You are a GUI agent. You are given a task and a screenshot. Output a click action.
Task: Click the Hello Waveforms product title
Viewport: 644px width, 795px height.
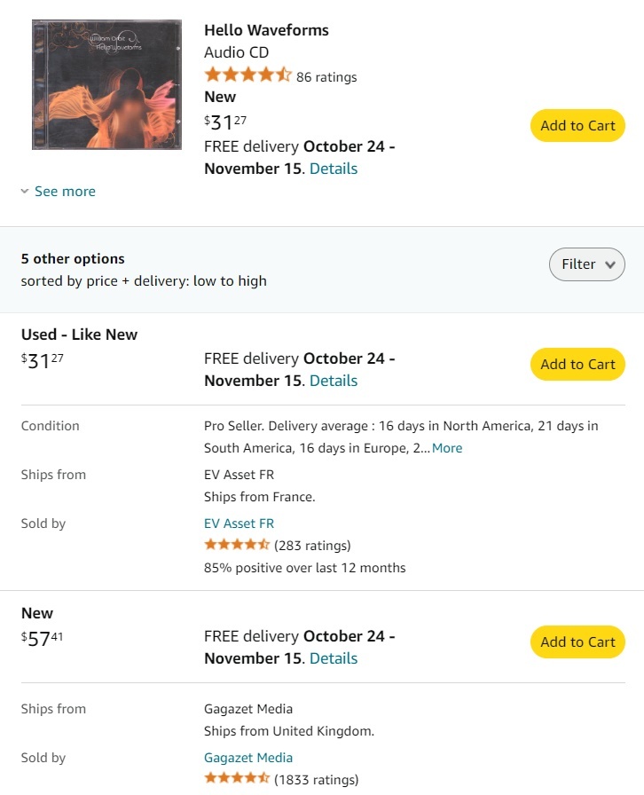point(266,30)
